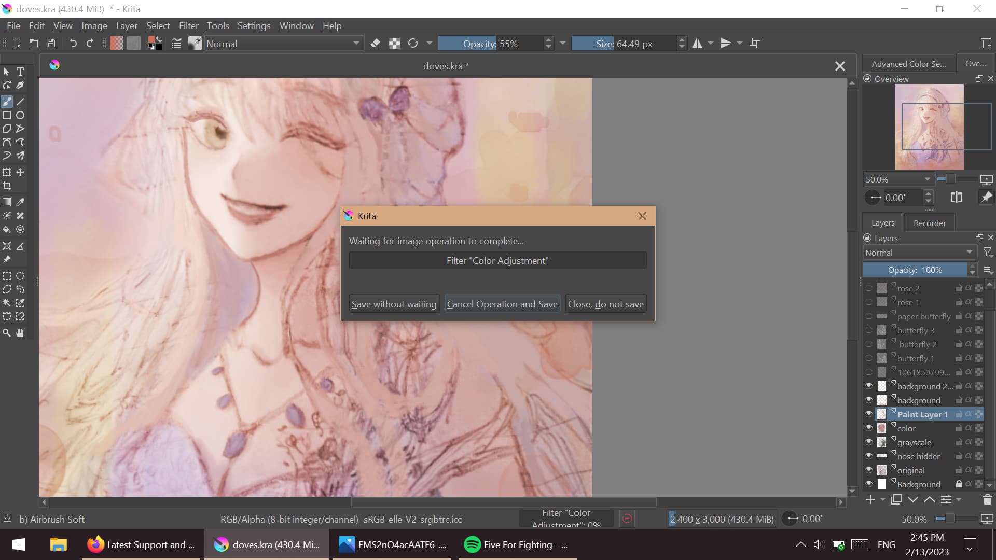Switch to the Recorder tab
996x560 pixels.
929,222
